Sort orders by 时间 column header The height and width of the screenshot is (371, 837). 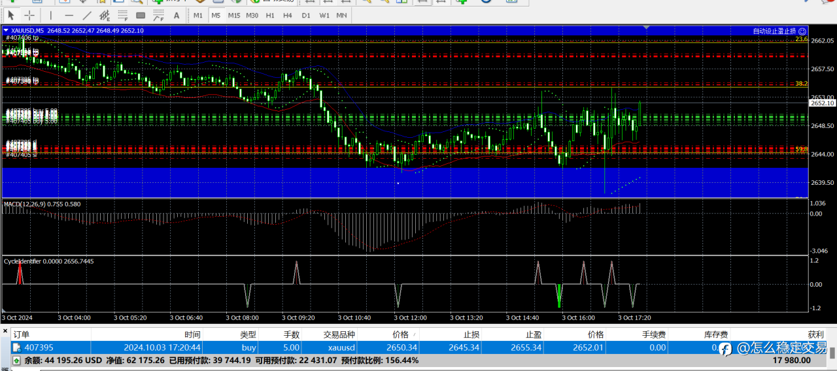[192, 334]
